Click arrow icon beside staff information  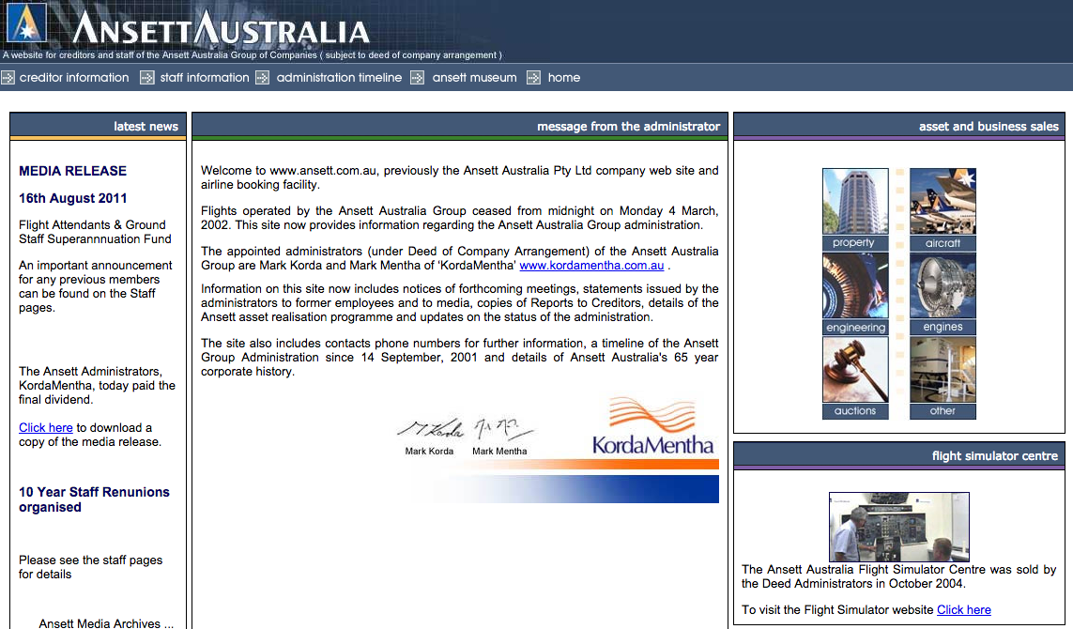tap(147, 78)
